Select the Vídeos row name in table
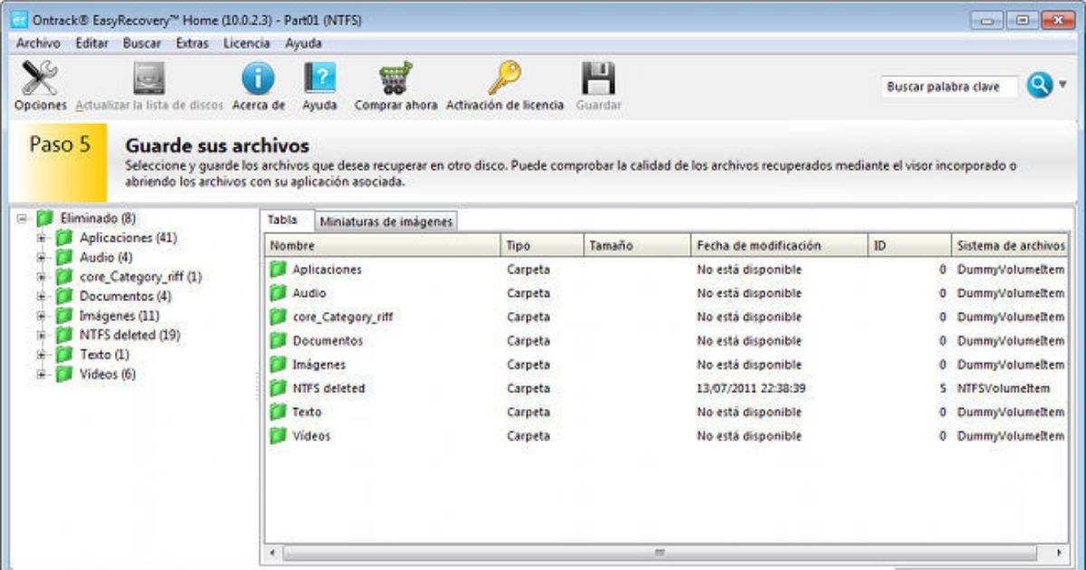The image size is (1086, 570). 311,435
